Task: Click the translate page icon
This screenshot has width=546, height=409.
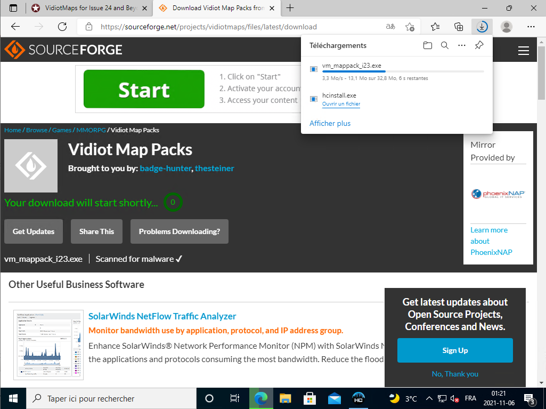Action: coord(390,27)
